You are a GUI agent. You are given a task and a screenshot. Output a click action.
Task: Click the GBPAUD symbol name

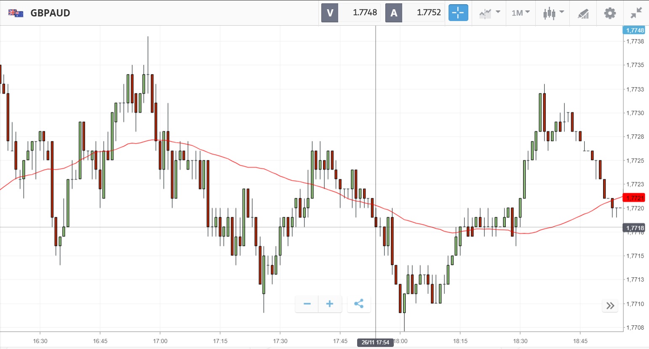(x=50, y=13)
